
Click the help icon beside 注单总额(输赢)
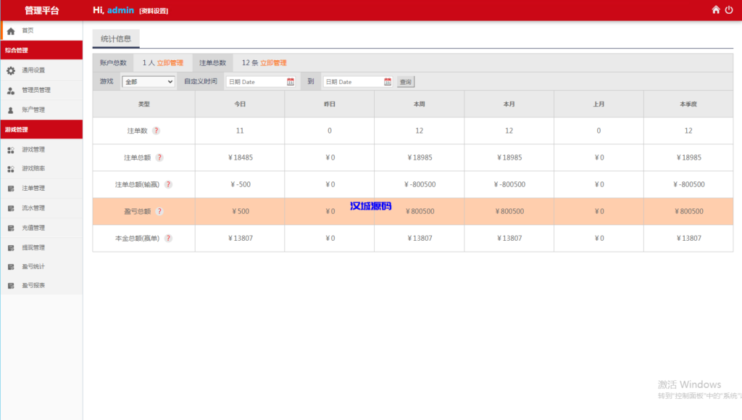pyautogui.click(x=168, y=184)
